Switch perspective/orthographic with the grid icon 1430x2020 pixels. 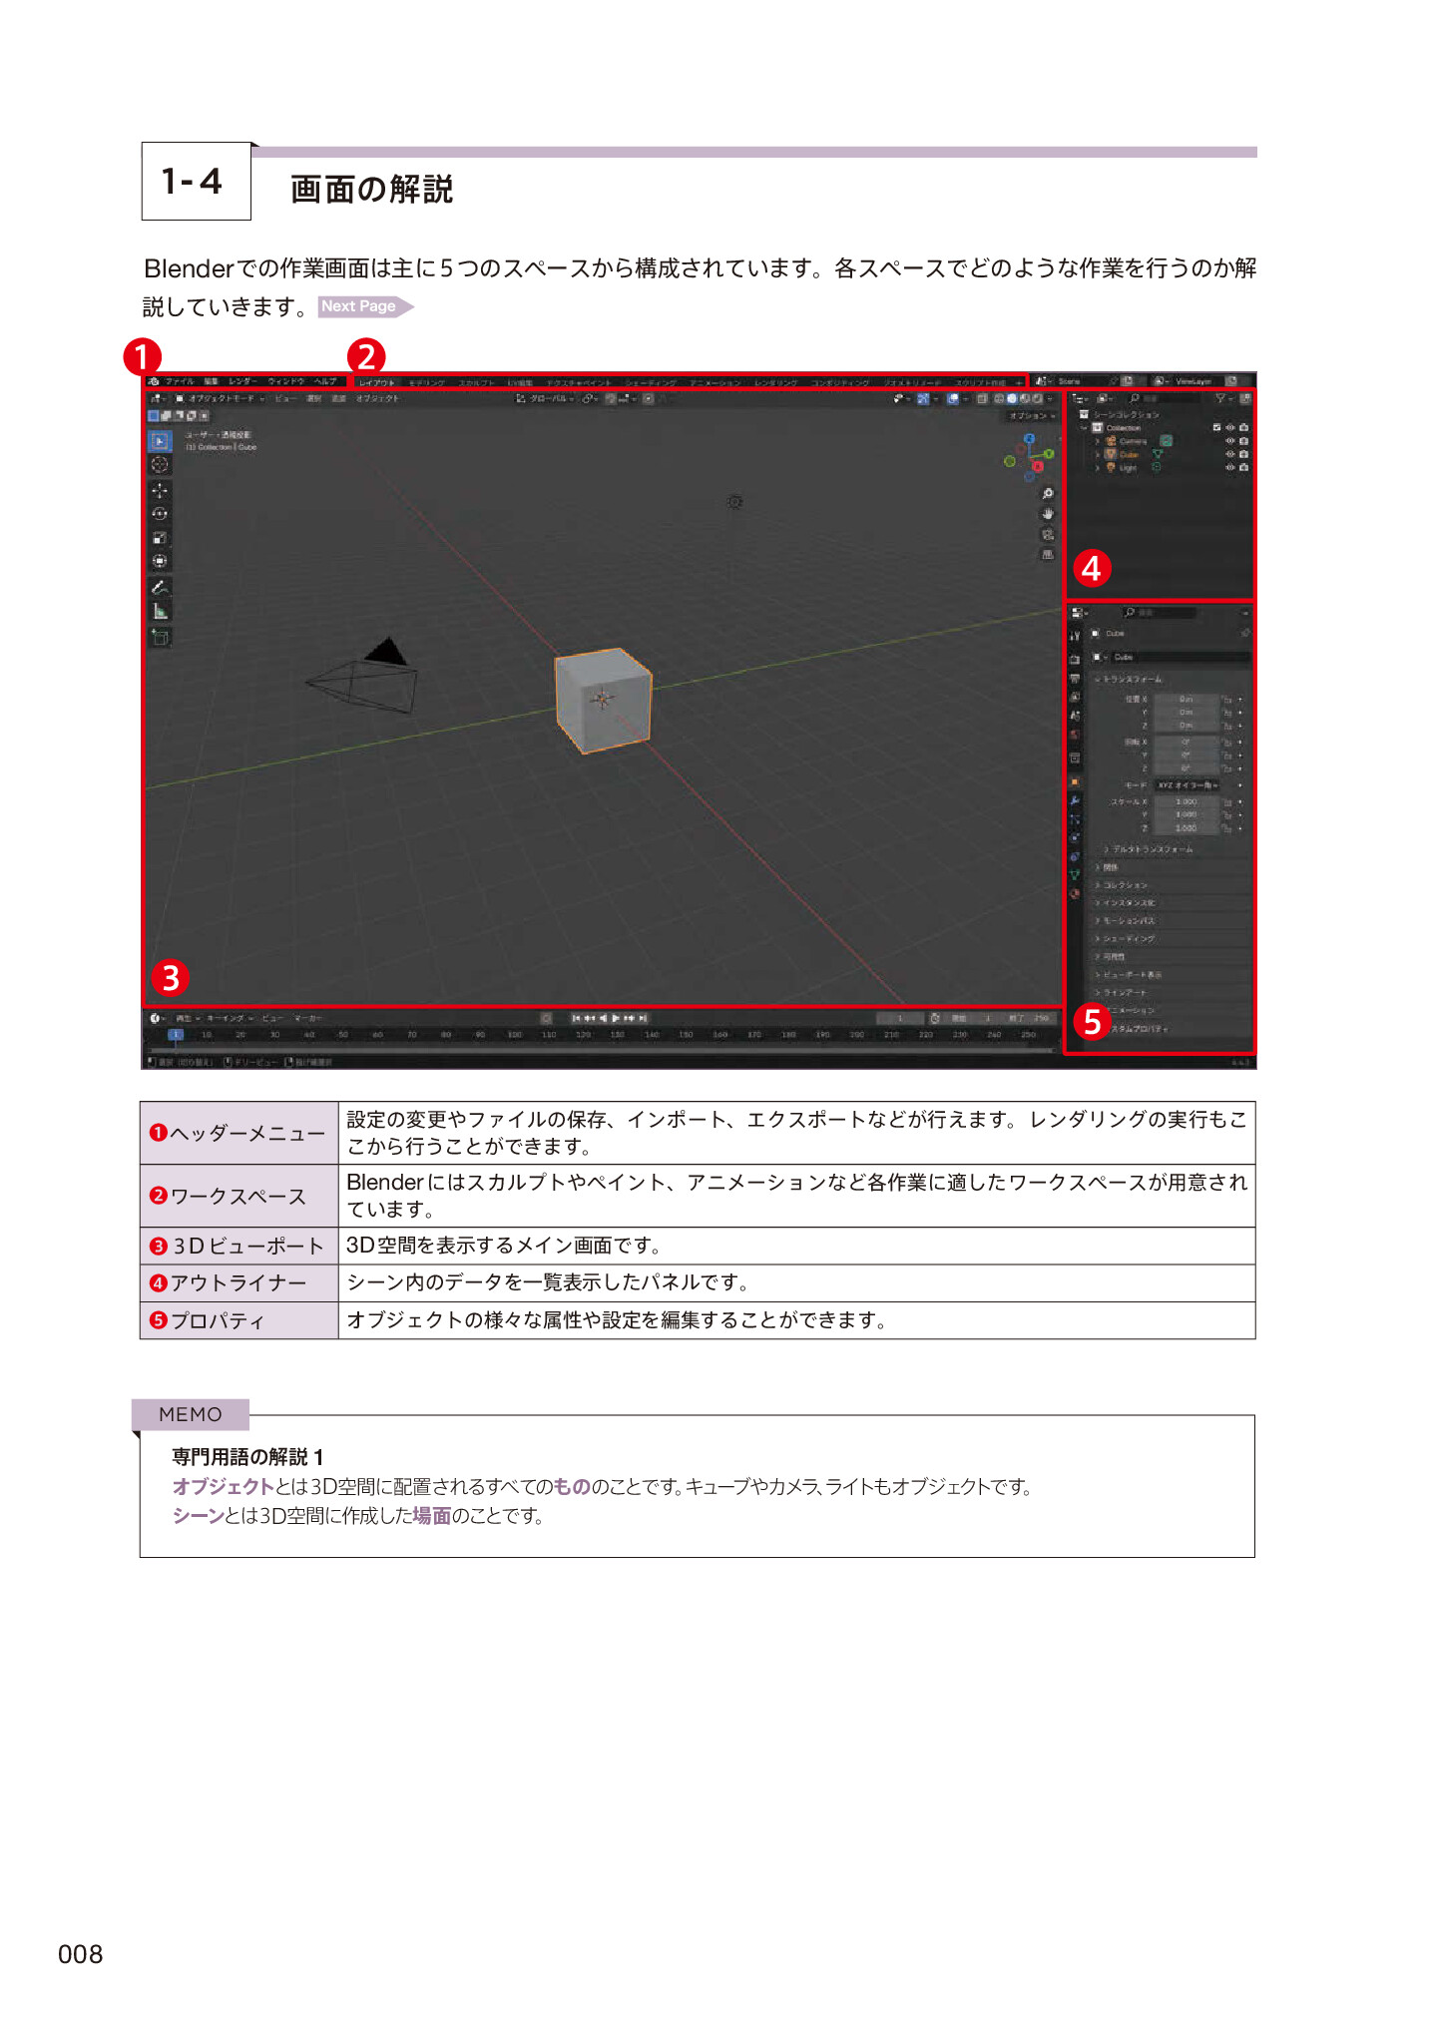pos(1048,555)
